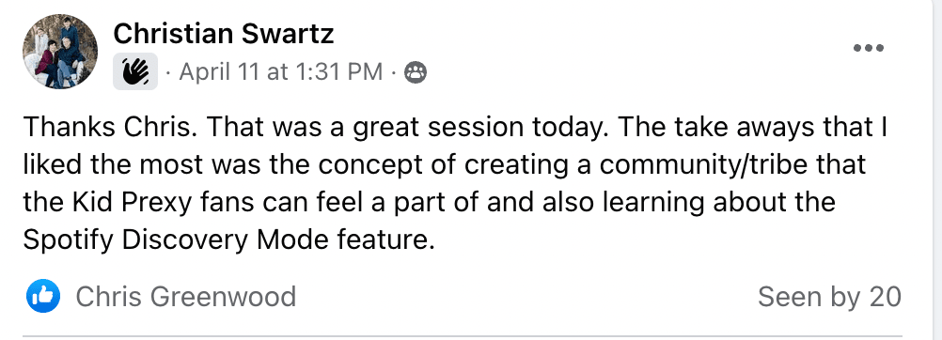Click the group members audience icon
Viewport: 942px width, 340px height.
(416, 72)
